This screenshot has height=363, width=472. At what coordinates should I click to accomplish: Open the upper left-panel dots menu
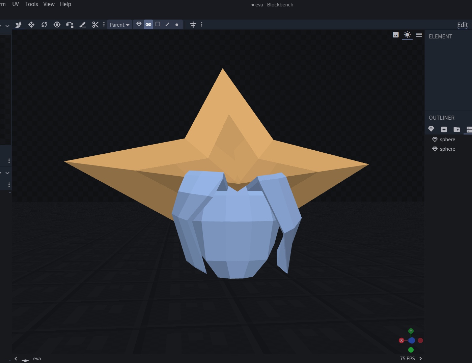(x=9, y=161)
